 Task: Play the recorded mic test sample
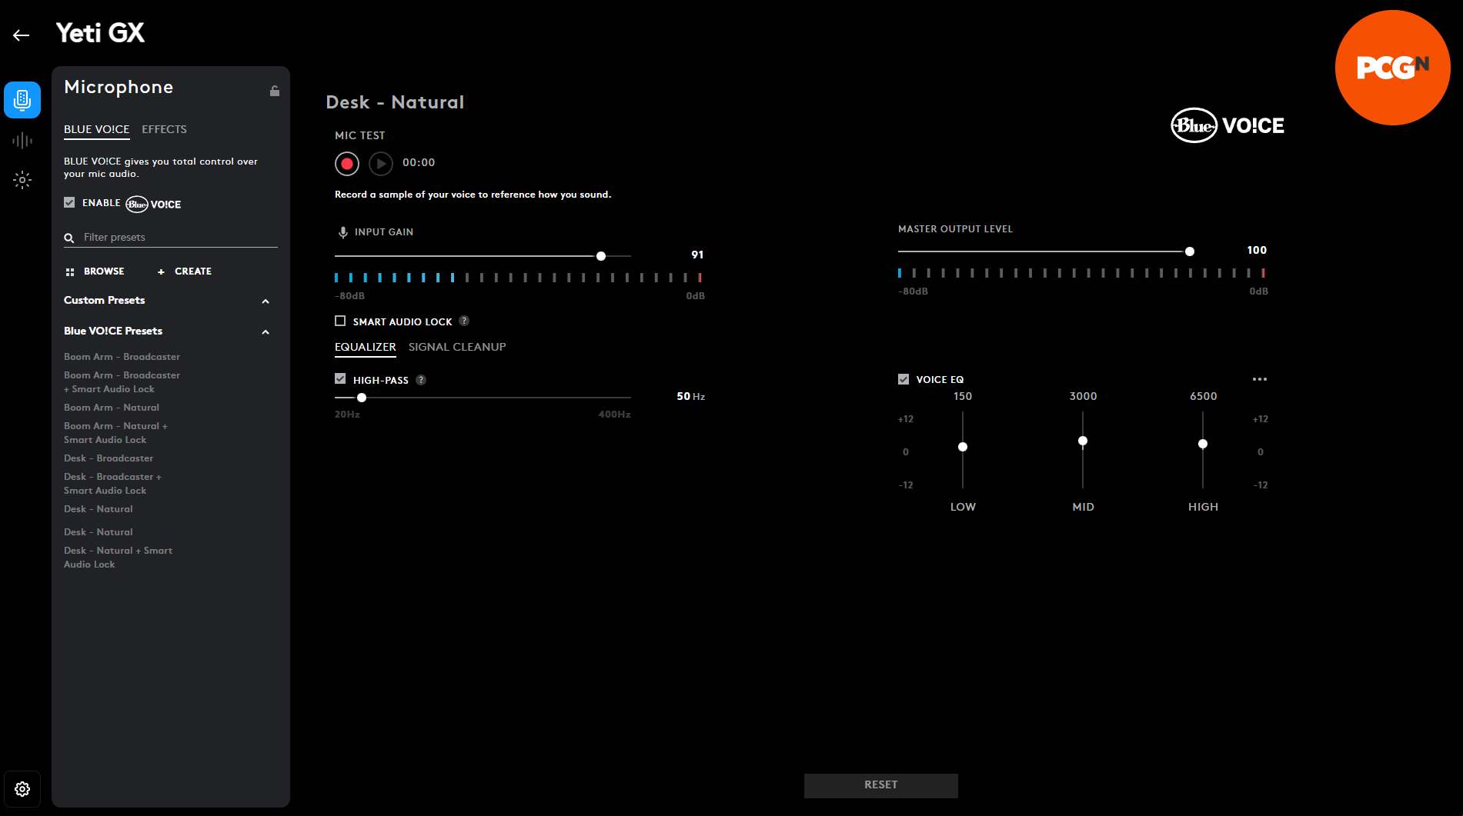(x=381, y=163)
